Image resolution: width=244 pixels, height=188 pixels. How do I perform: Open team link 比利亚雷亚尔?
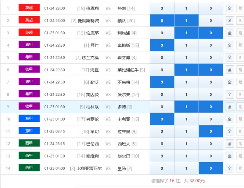coord(89,169)
